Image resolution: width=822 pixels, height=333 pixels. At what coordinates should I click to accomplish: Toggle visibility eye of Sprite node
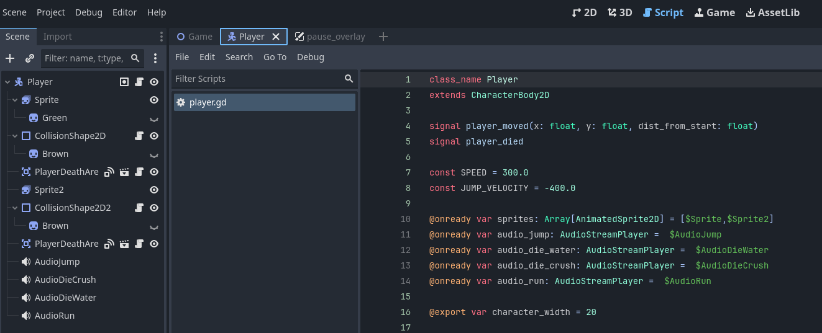pyautogui.click(x=154, y=100)
